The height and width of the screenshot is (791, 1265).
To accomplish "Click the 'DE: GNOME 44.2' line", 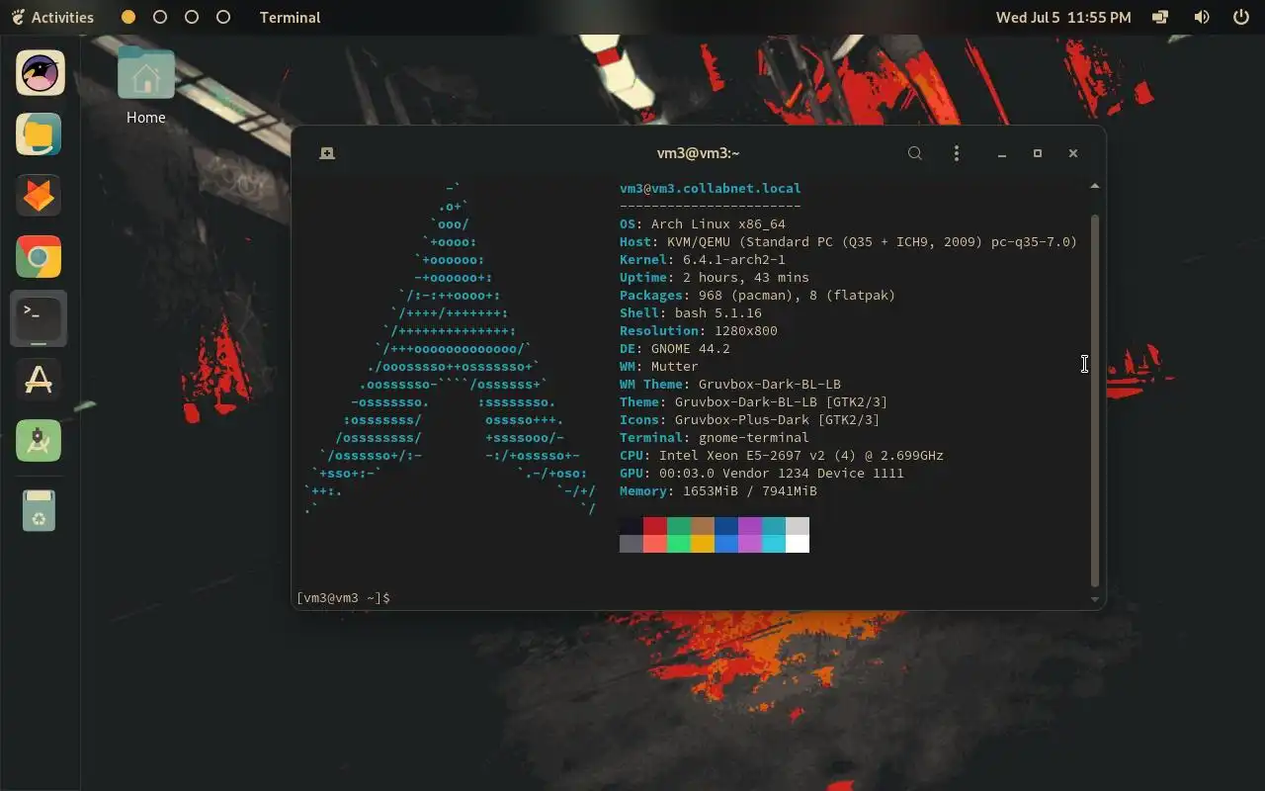I will tap(675, 348).
